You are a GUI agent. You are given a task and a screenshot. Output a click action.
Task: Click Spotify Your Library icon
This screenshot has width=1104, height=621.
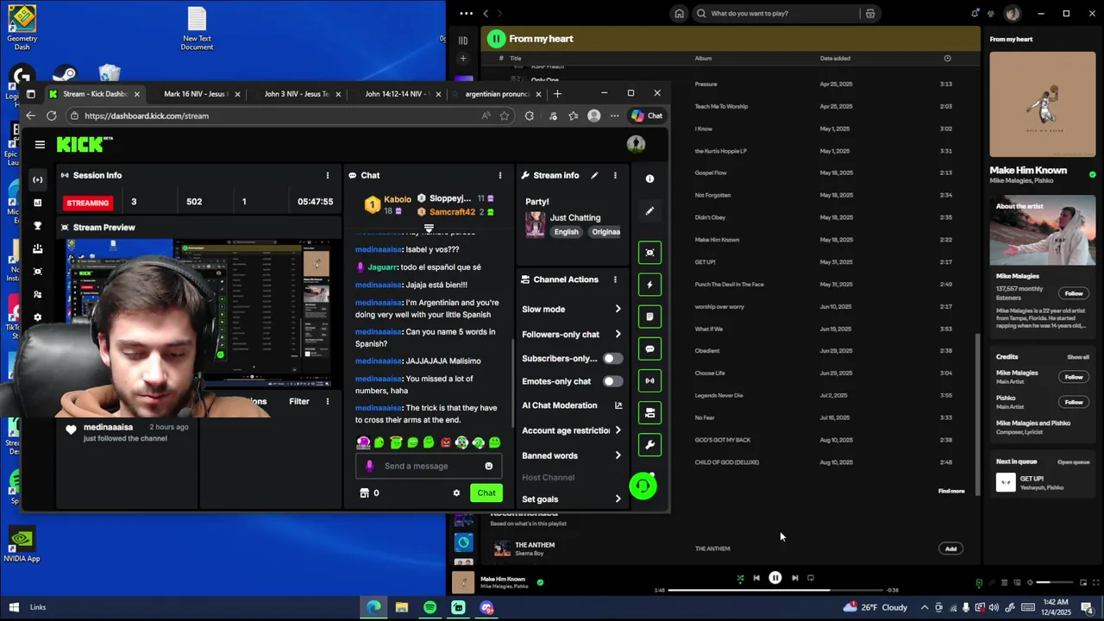463,40
